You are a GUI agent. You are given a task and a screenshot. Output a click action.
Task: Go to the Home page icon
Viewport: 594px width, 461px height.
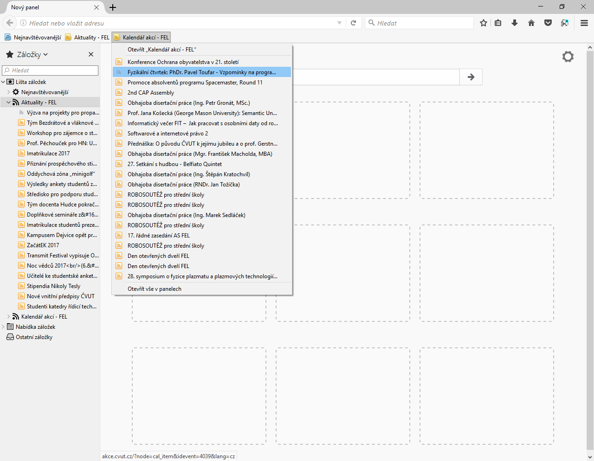point(531,23)
